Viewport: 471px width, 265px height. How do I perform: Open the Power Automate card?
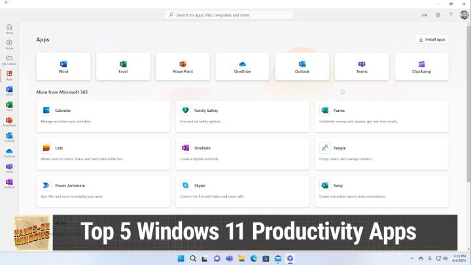[x=103, y=191]
